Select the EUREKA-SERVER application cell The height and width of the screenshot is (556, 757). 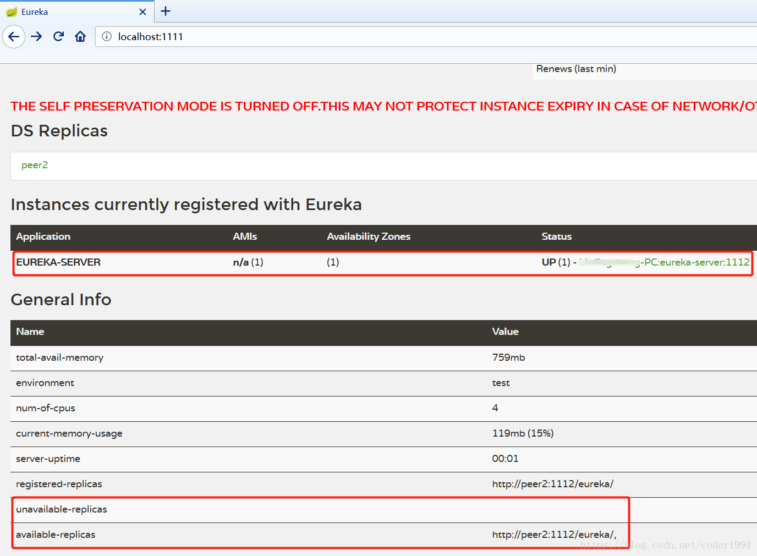58,262
